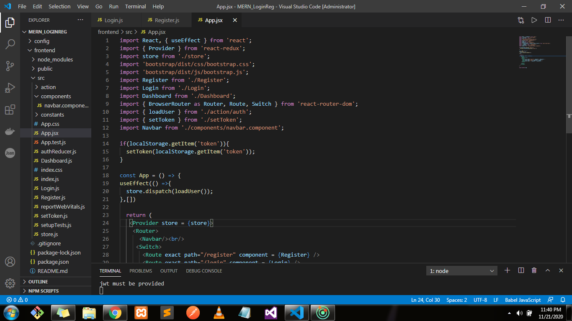The height and width of the screenshot is (321, 572).
Task: Open the terminal selector dropdown '1: node'
Action: click(462, 271)
